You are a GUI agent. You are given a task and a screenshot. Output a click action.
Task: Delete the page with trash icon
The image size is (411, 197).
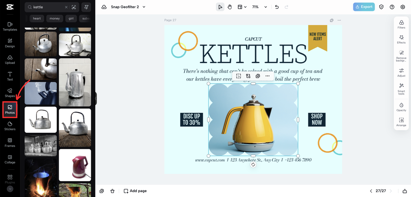click(x=112, y=191)
